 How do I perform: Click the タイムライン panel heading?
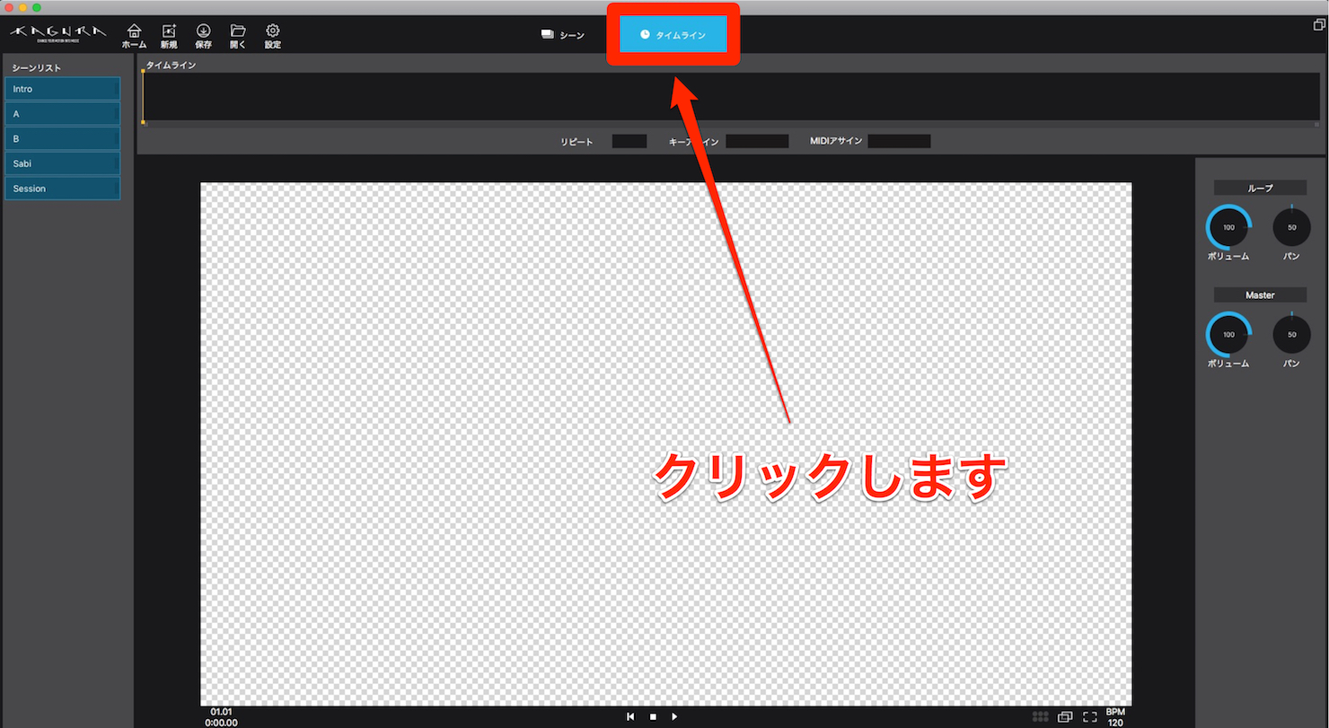pos(171,66)
